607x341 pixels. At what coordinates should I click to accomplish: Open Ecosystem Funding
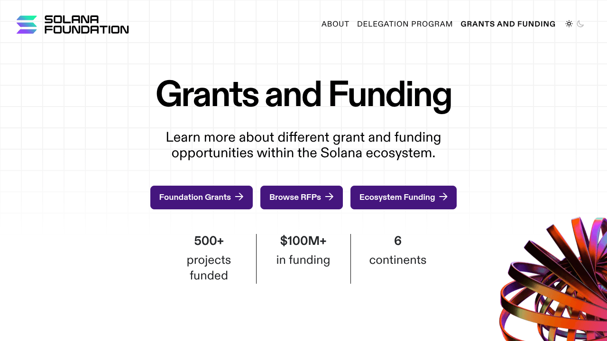pyautogui.click(x=404, y=197)
